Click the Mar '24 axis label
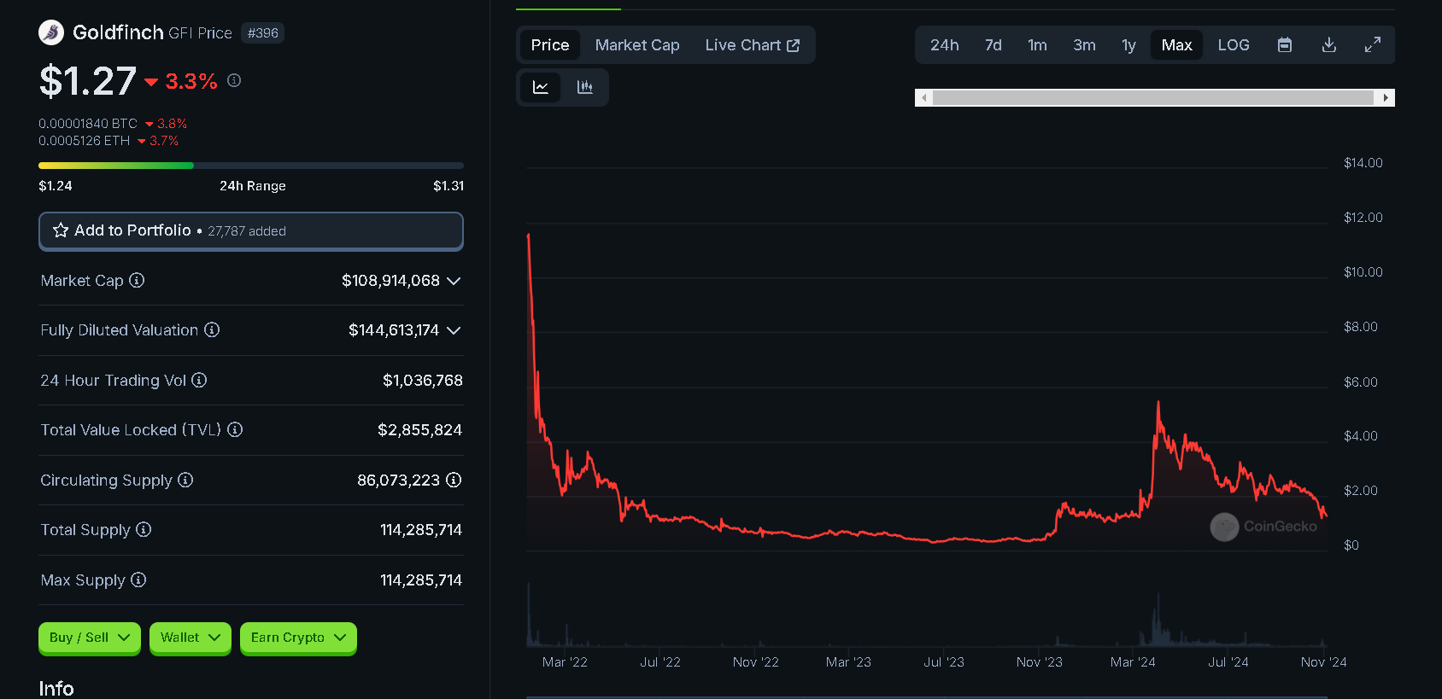 (x=1133, y=662)
